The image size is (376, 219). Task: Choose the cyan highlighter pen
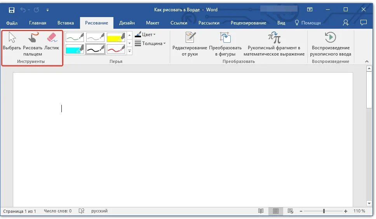(75, 49)
